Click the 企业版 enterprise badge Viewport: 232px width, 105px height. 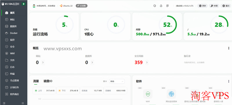[81, 6]
